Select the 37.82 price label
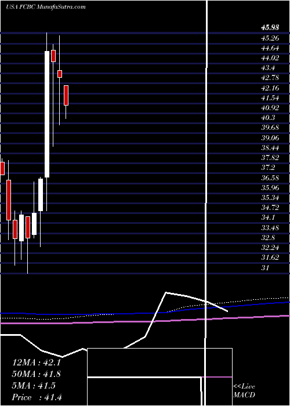Screen dimensions: 290x406 coord(270,158)
